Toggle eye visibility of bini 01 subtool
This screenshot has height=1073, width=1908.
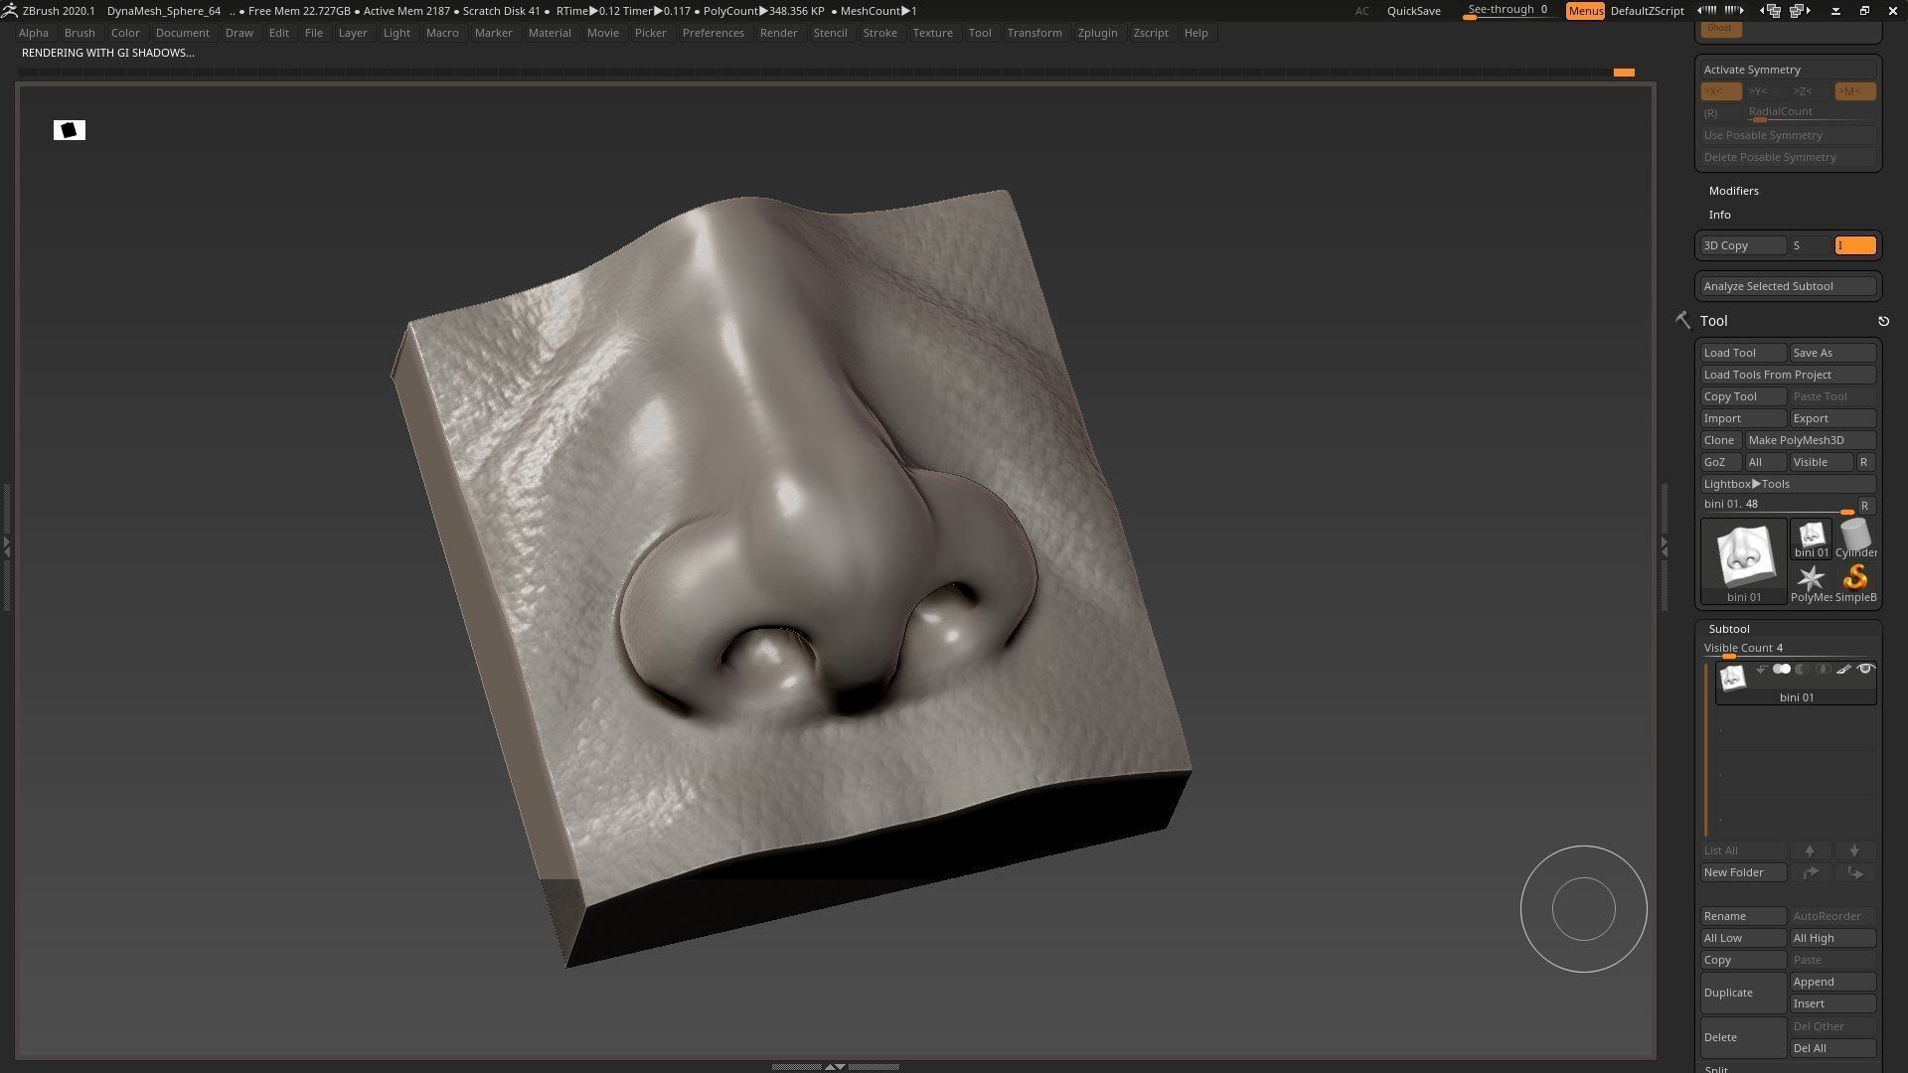1865,670
